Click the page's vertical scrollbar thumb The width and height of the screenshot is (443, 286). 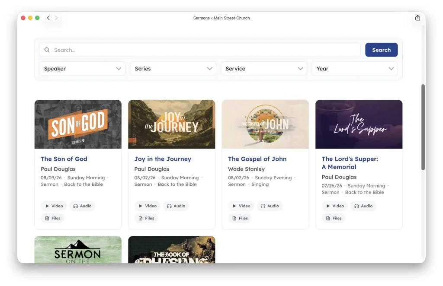tap(423, 127)
